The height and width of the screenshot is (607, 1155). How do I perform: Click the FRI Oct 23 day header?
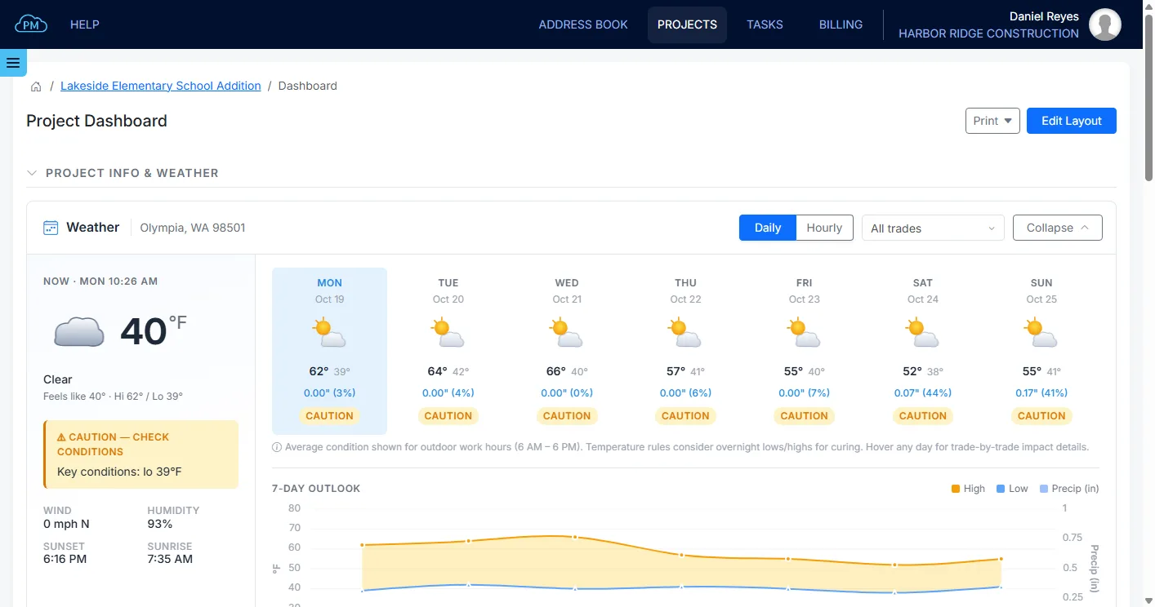(804, 291)
